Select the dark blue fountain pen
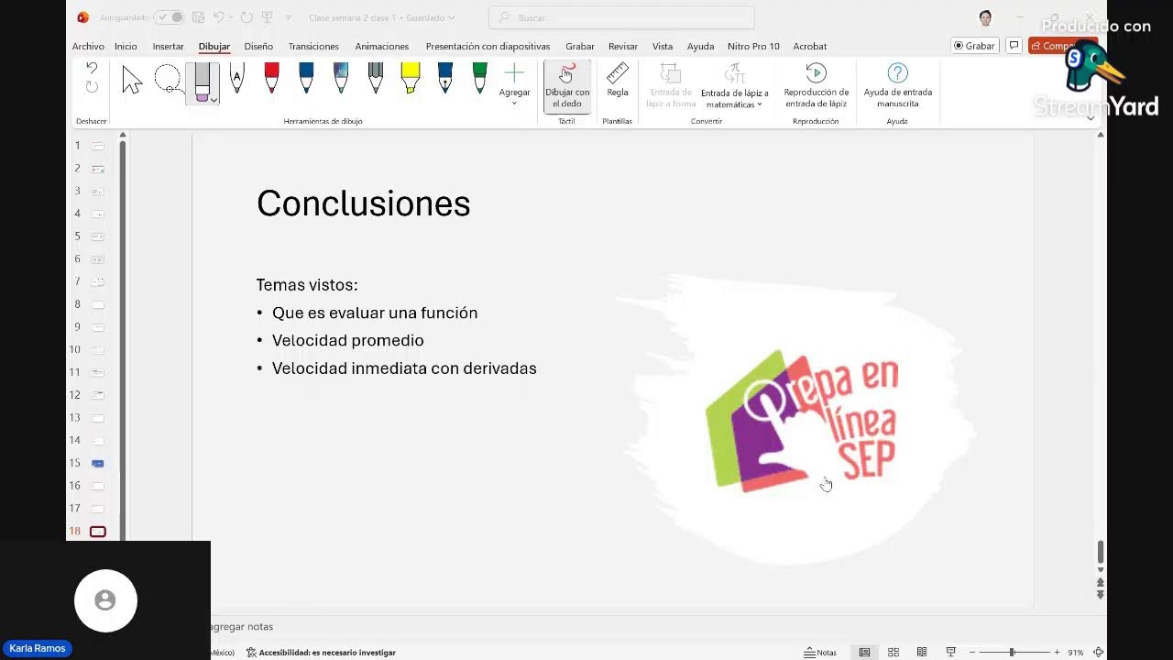Viewport: 1173px width, 660px height. click(x=445, y=79)
